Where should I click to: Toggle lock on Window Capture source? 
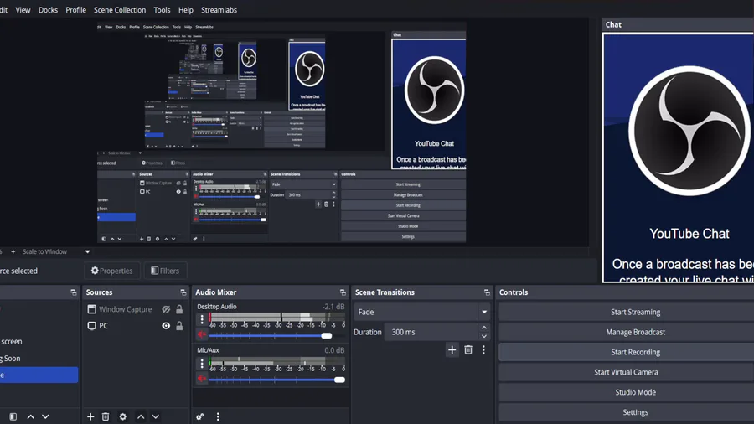tap(179, 309)
